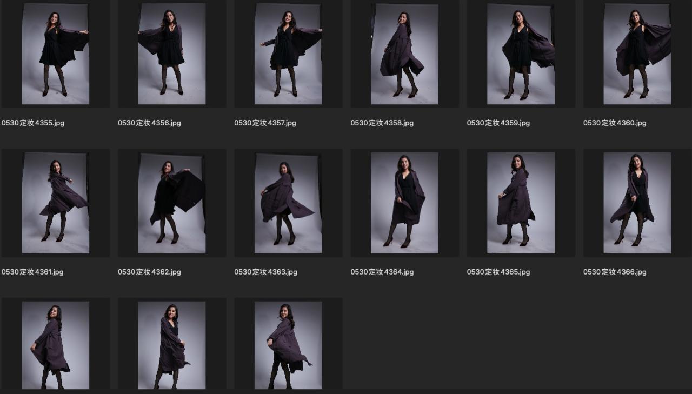Select the thumbnail directly below 0530定妆4362.jpg label
The image size is (692, 394).
tap(172, 346)
